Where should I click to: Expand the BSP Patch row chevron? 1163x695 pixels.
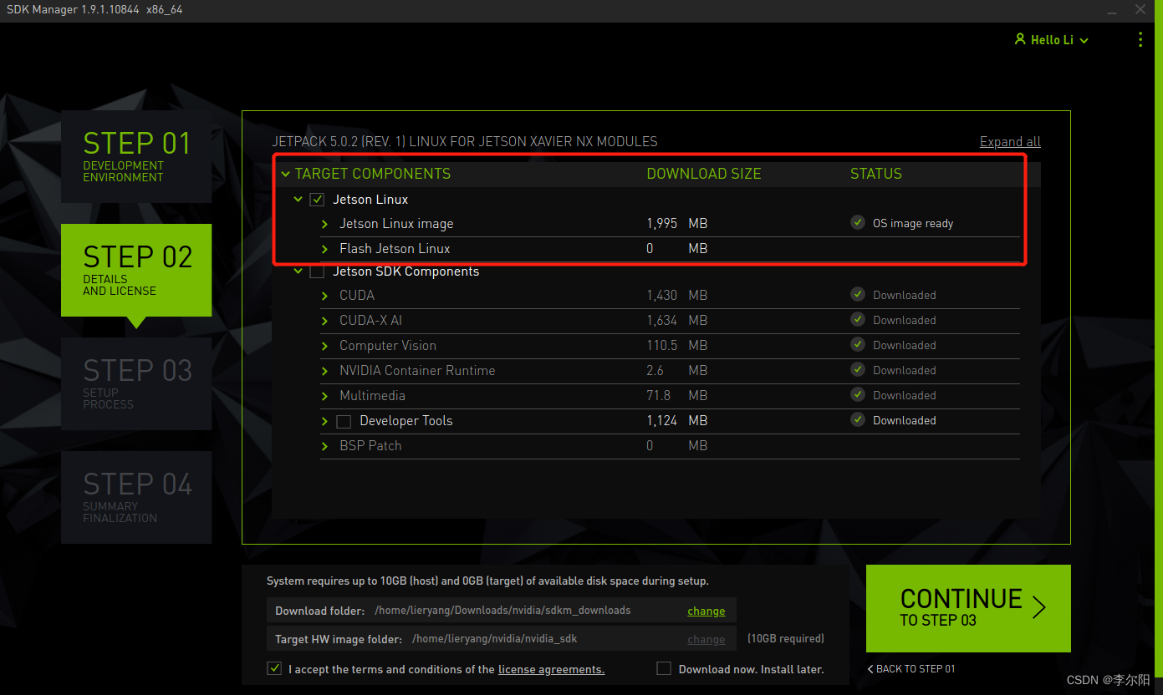point(324,446)
